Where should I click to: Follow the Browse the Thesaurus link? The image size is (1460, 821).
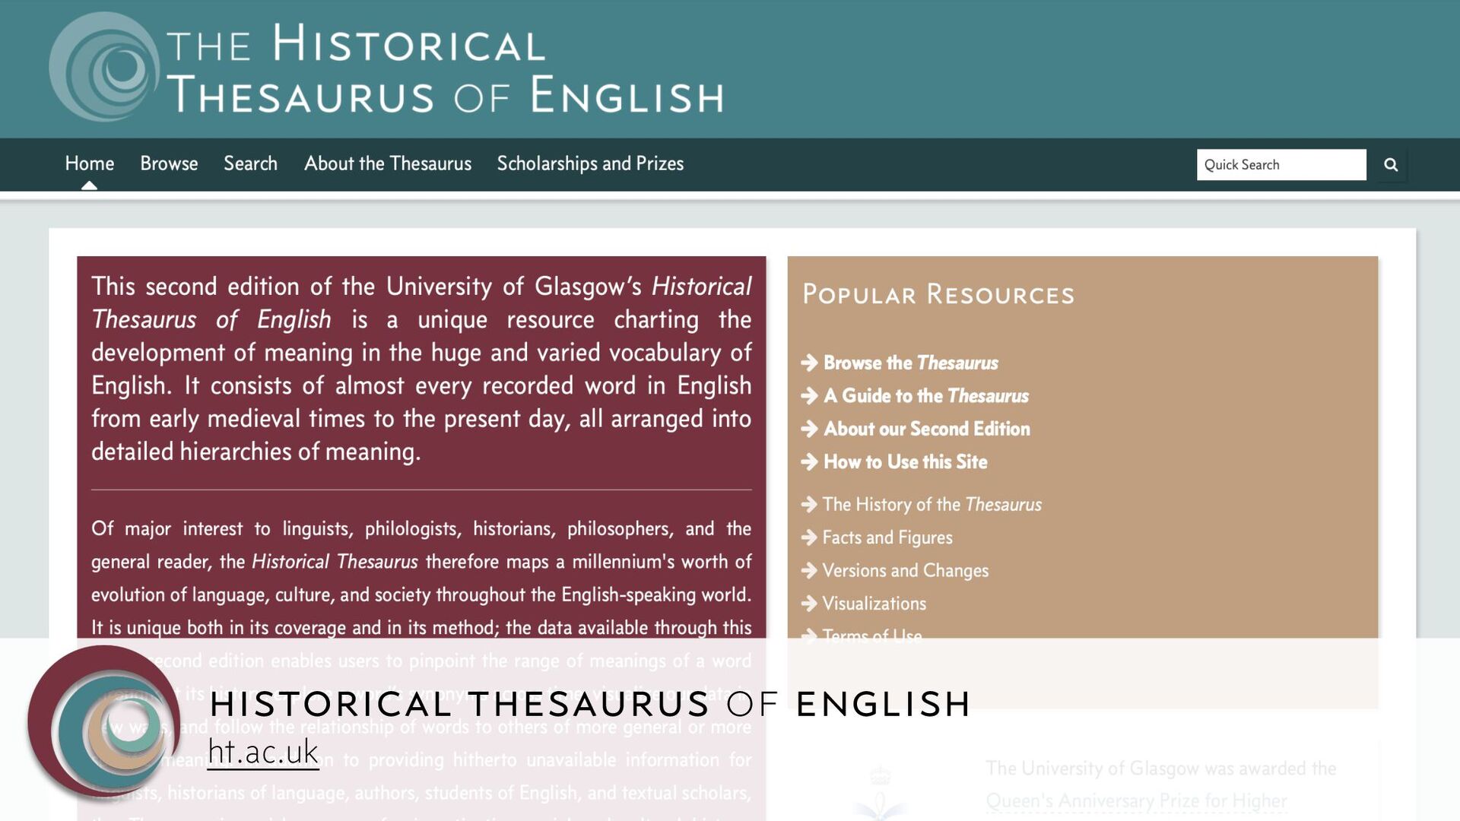coord(911,363)
